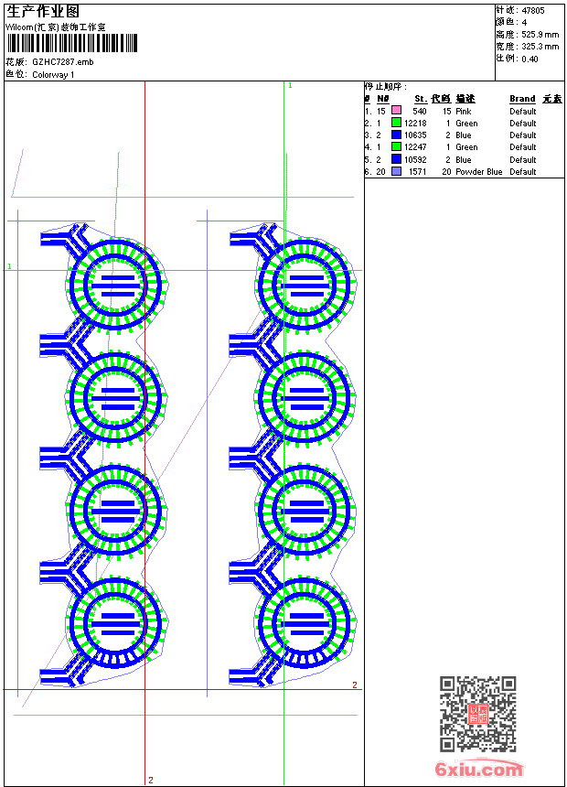
Task: Select the scale value 0.40
Action: [x=530, y=59]
